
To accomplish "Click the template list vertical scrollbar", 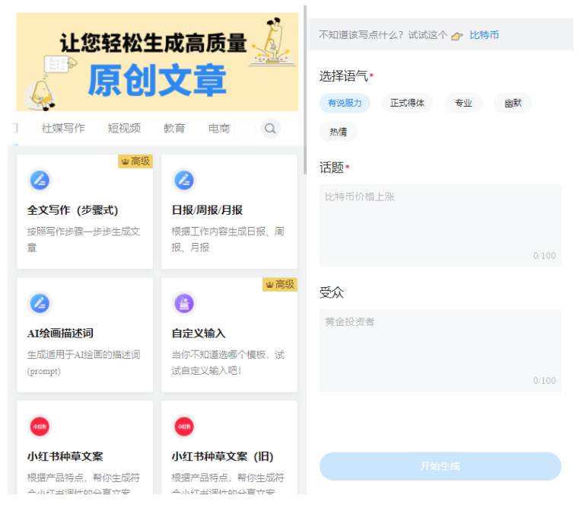I will click(x=305, y=90).
